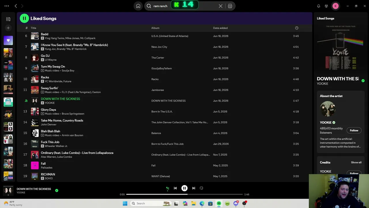The width and height of the screenshot is (369, 208).
Task: Open YOOKIE artist link in now-playing bar
Action: pos(21,193)
